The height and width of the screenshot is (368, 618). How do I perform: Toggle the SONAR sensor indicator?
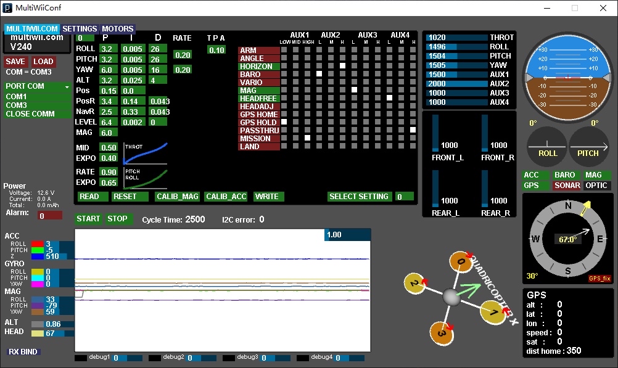point(566,186)
